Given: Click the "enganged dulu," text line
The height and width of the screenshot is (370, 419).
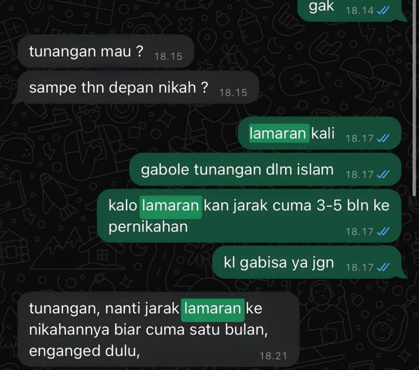Looking at the screenshot, I should click(84, 351).
